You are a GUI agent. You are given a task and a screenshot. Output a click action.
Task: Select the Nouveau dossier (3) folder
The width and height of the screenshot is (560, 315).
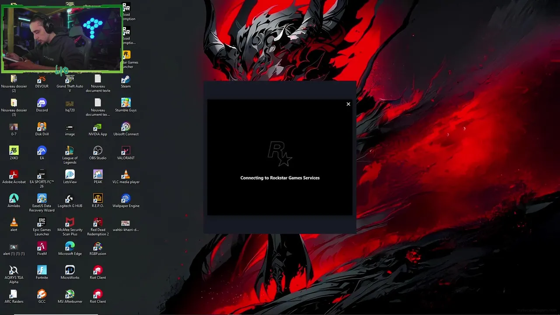pyautogui.click(x=14, y=107)
